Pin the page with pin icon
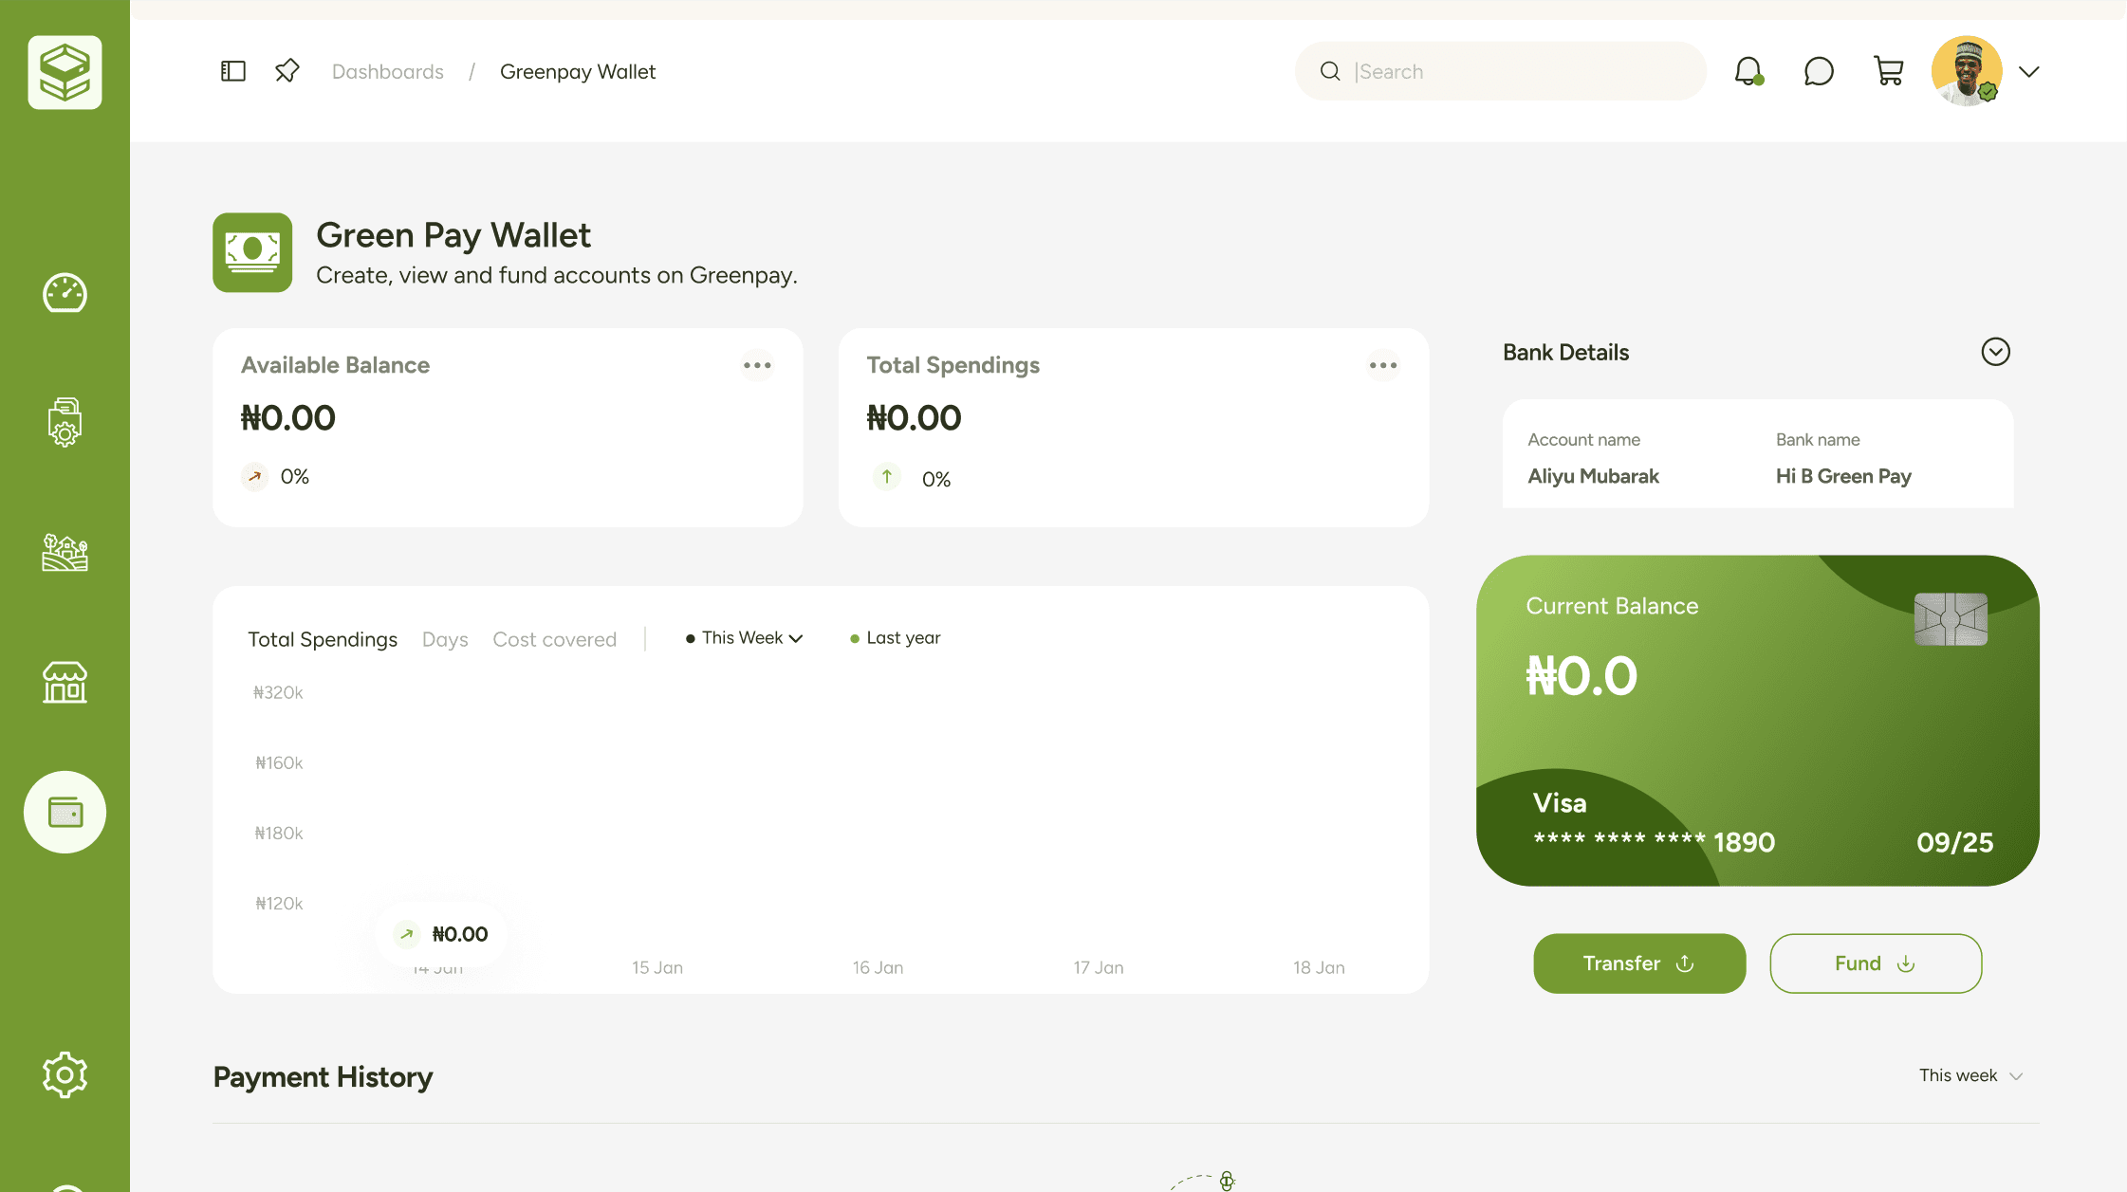2127x1192 pixels. pos(287,71)
